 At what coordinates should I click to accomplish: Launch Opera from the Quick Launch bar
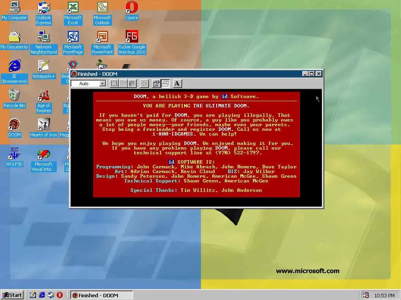pyautogui.click(x=60, y=295)
